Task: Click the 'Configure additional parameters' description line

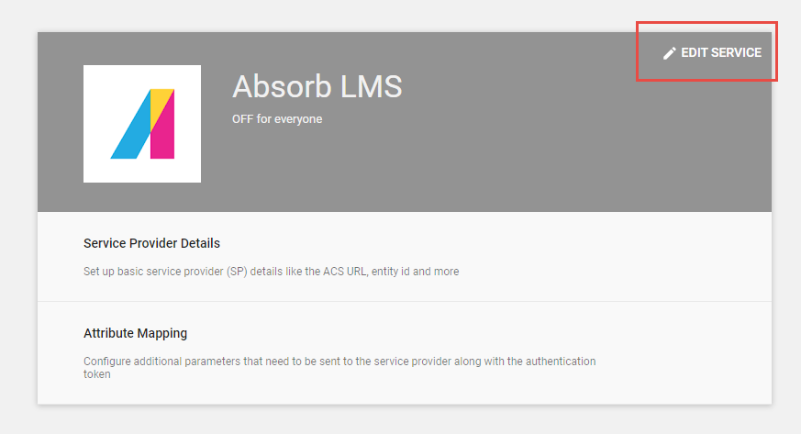Action: coord(339,361)
